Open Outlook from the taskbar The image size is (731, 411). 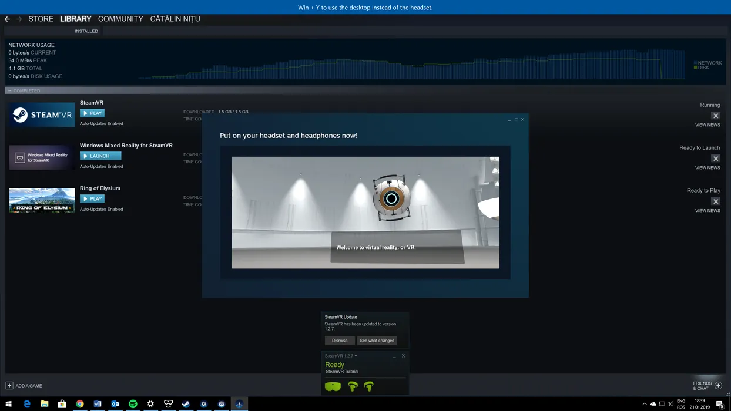pyautogui.click(x=115, y=404)
